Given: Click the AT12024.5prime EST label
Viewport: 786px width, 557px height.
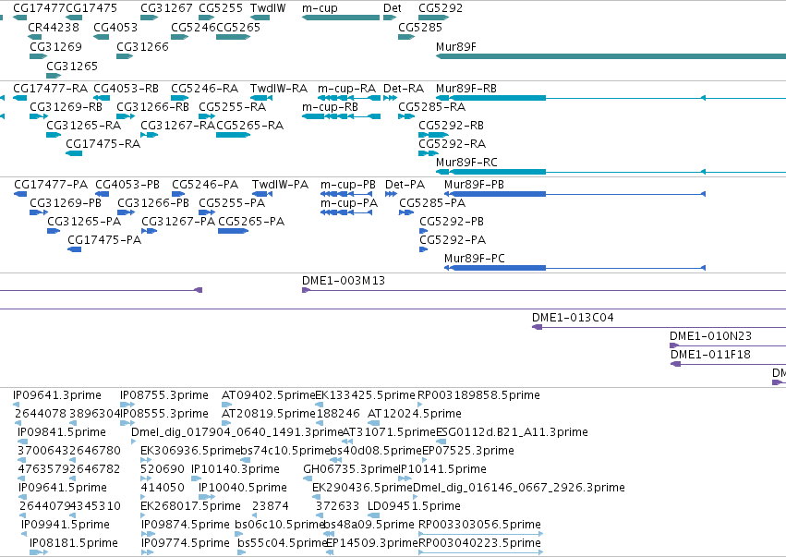Looking at the screenshot, I should (415, 414).
